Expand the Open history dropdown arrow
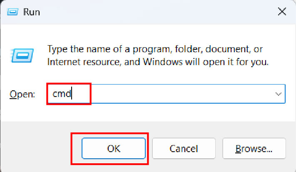This screenshot has width=296, height=172. click(x=278, y=94)
